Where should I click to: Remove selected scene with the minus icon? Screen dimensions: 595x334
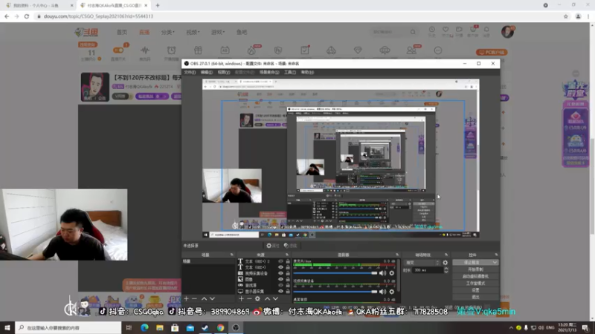click(194, 299)
